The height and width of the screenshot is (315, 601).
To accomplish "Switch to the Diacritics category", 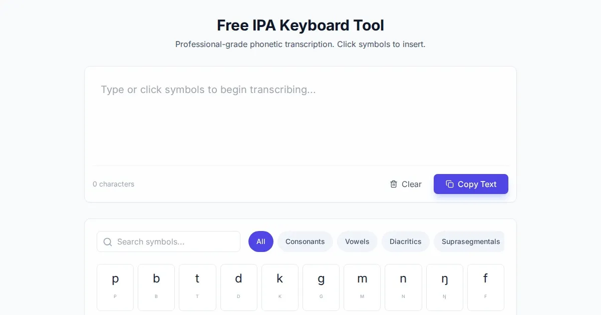I will (405, 241).
